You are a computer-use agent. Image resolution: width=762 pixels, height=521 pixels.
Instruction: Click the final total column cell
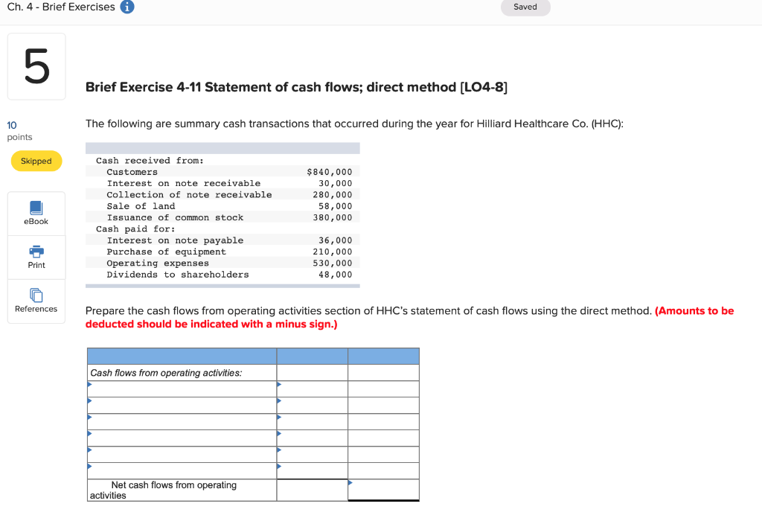pyautogui.click(x=383, y=490)
